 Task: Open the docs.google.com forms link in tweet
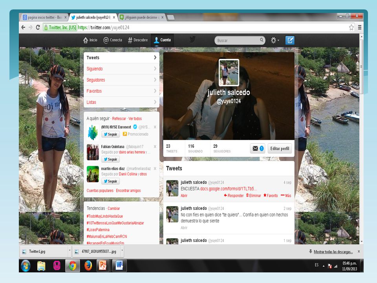point(229,189)
